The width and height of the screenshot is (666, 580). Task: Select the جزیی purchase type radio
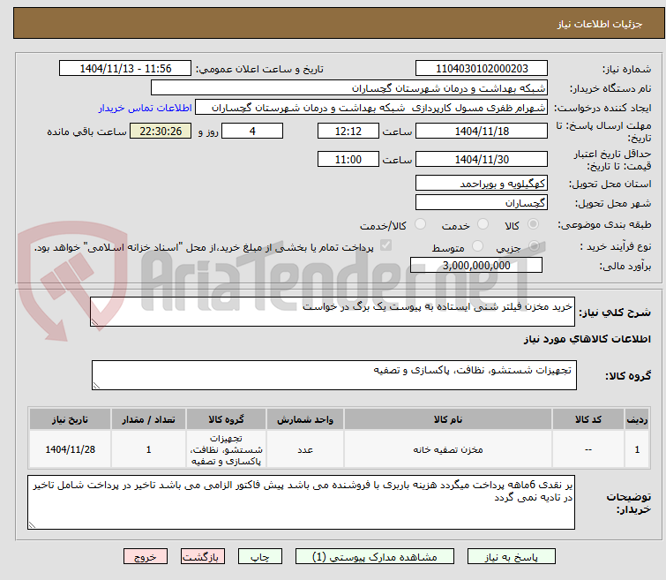534,246
